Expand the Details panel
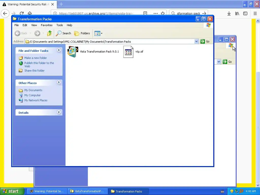This screenshot has height=195, width=260. [59, 112]
